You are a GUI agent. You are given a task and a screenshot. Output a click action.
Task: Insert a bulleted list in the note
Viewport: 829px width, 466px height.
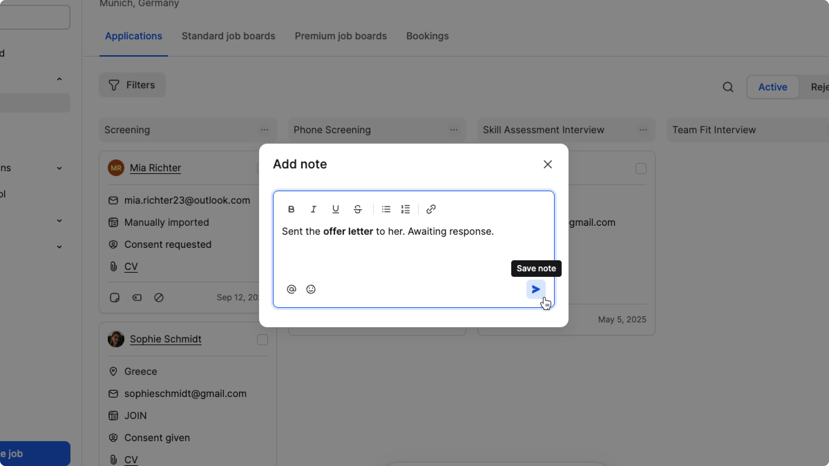[386, 209]
